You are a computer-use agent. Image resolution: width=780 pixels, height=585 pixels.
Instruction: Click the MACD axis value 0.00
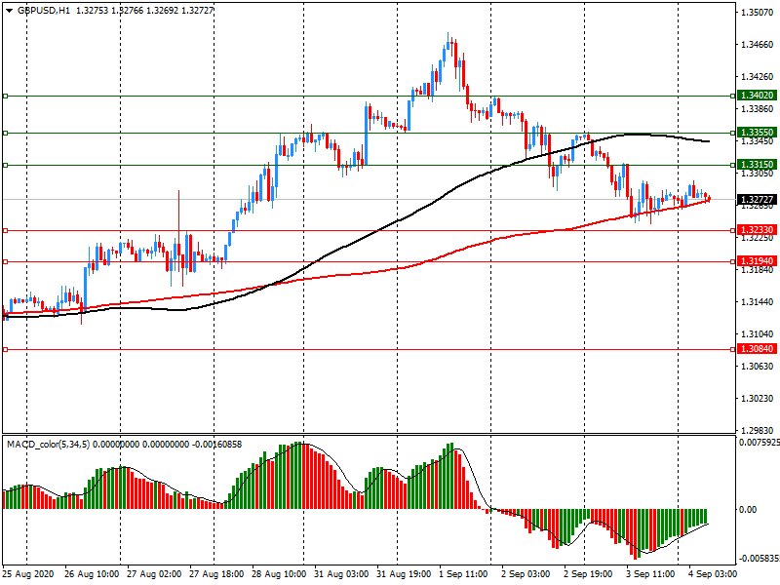click(748, 509)
